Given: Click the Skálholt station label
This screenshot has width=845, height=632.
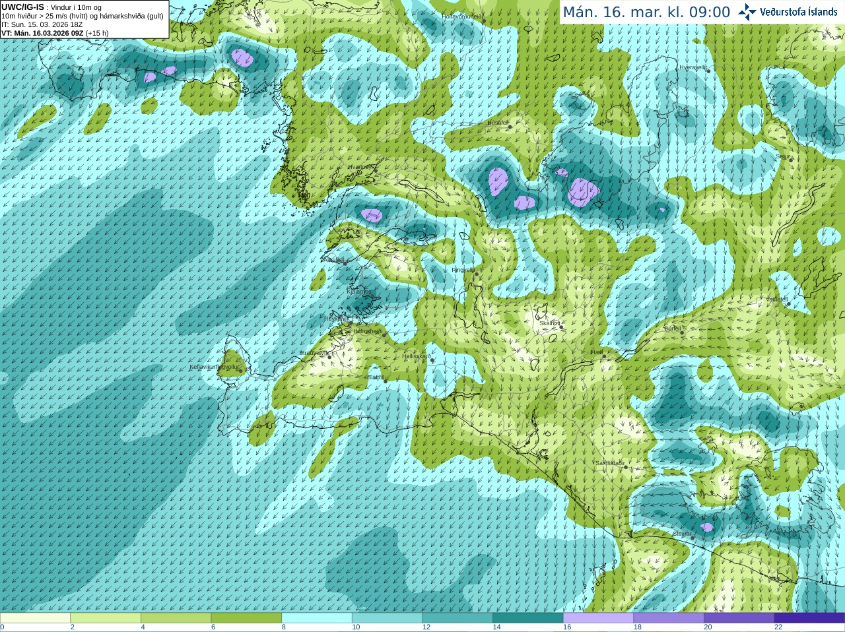Looking at the screenshot, I should [x=549, y=323].
